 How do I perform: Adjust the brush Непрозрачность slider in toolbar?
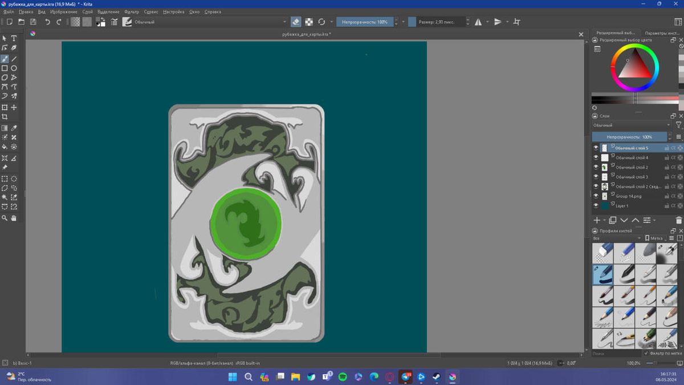click(365, 22)
